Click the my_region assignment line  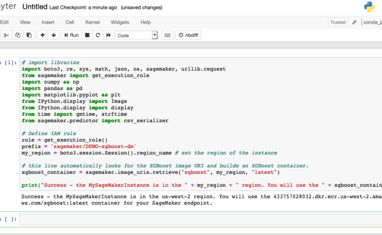pyautogui.click(x=149, y=153)
